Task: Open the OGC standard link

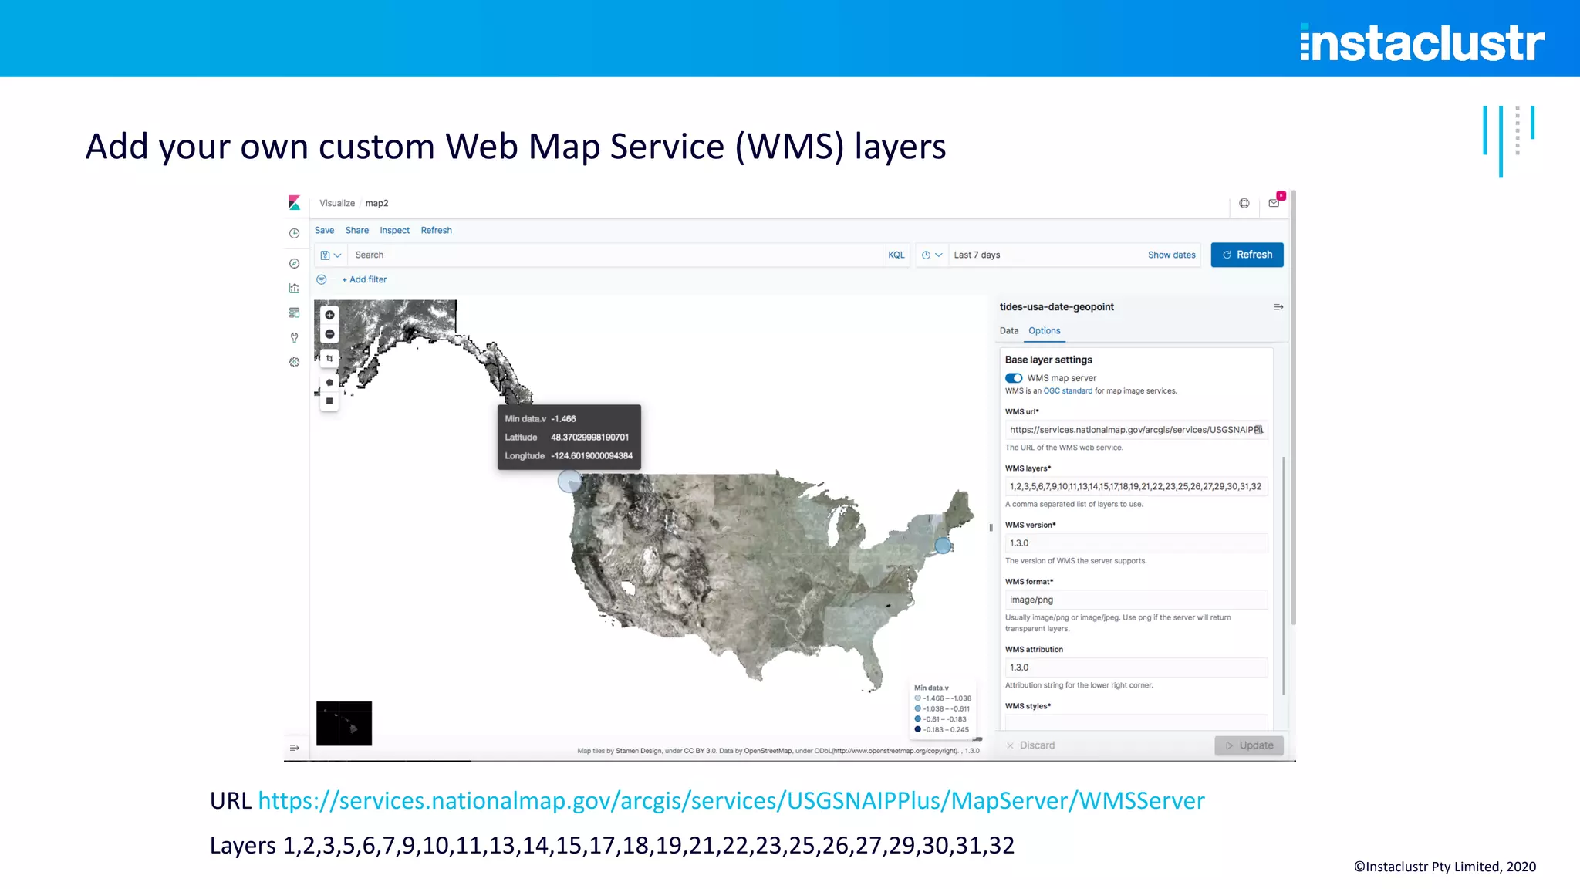Action: pos(1068,391)
